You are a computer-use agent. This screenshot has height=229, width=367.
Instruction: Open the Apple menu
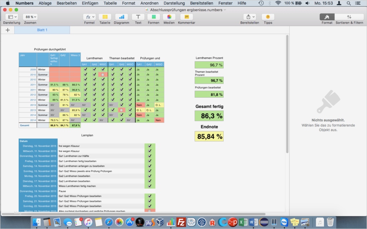coord(8,3)
